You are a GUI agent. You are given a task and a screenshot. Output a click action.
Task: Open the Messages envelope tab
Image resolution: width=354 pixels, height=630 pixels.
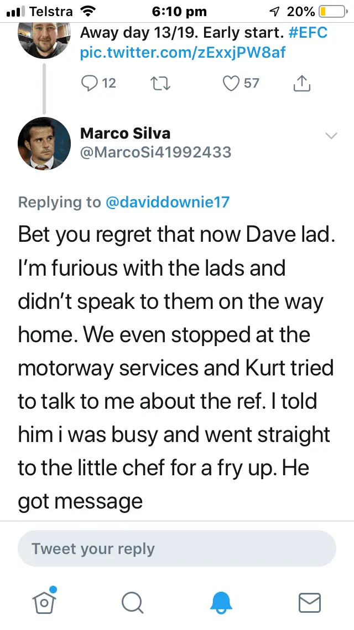[310, 602]
